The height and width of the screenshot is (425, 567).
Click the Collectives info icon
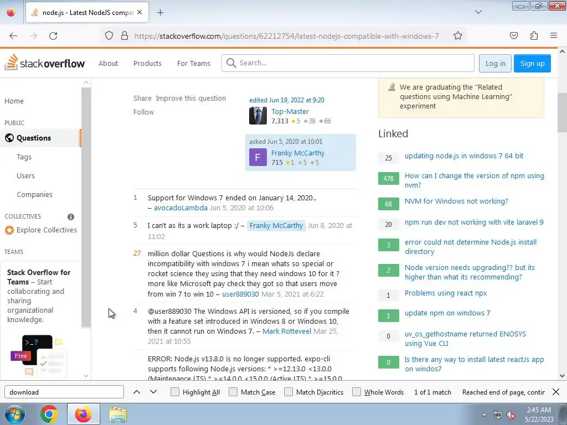tap(71, 217)
